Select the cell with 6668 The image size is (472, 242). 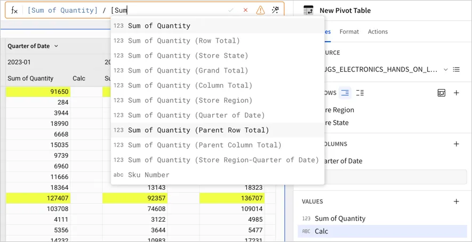pos(38,134)
